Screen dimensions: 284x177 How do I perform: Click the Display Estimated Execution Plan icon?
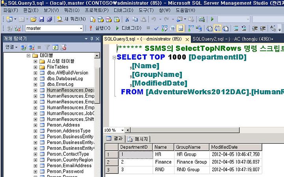pos(164,28)
